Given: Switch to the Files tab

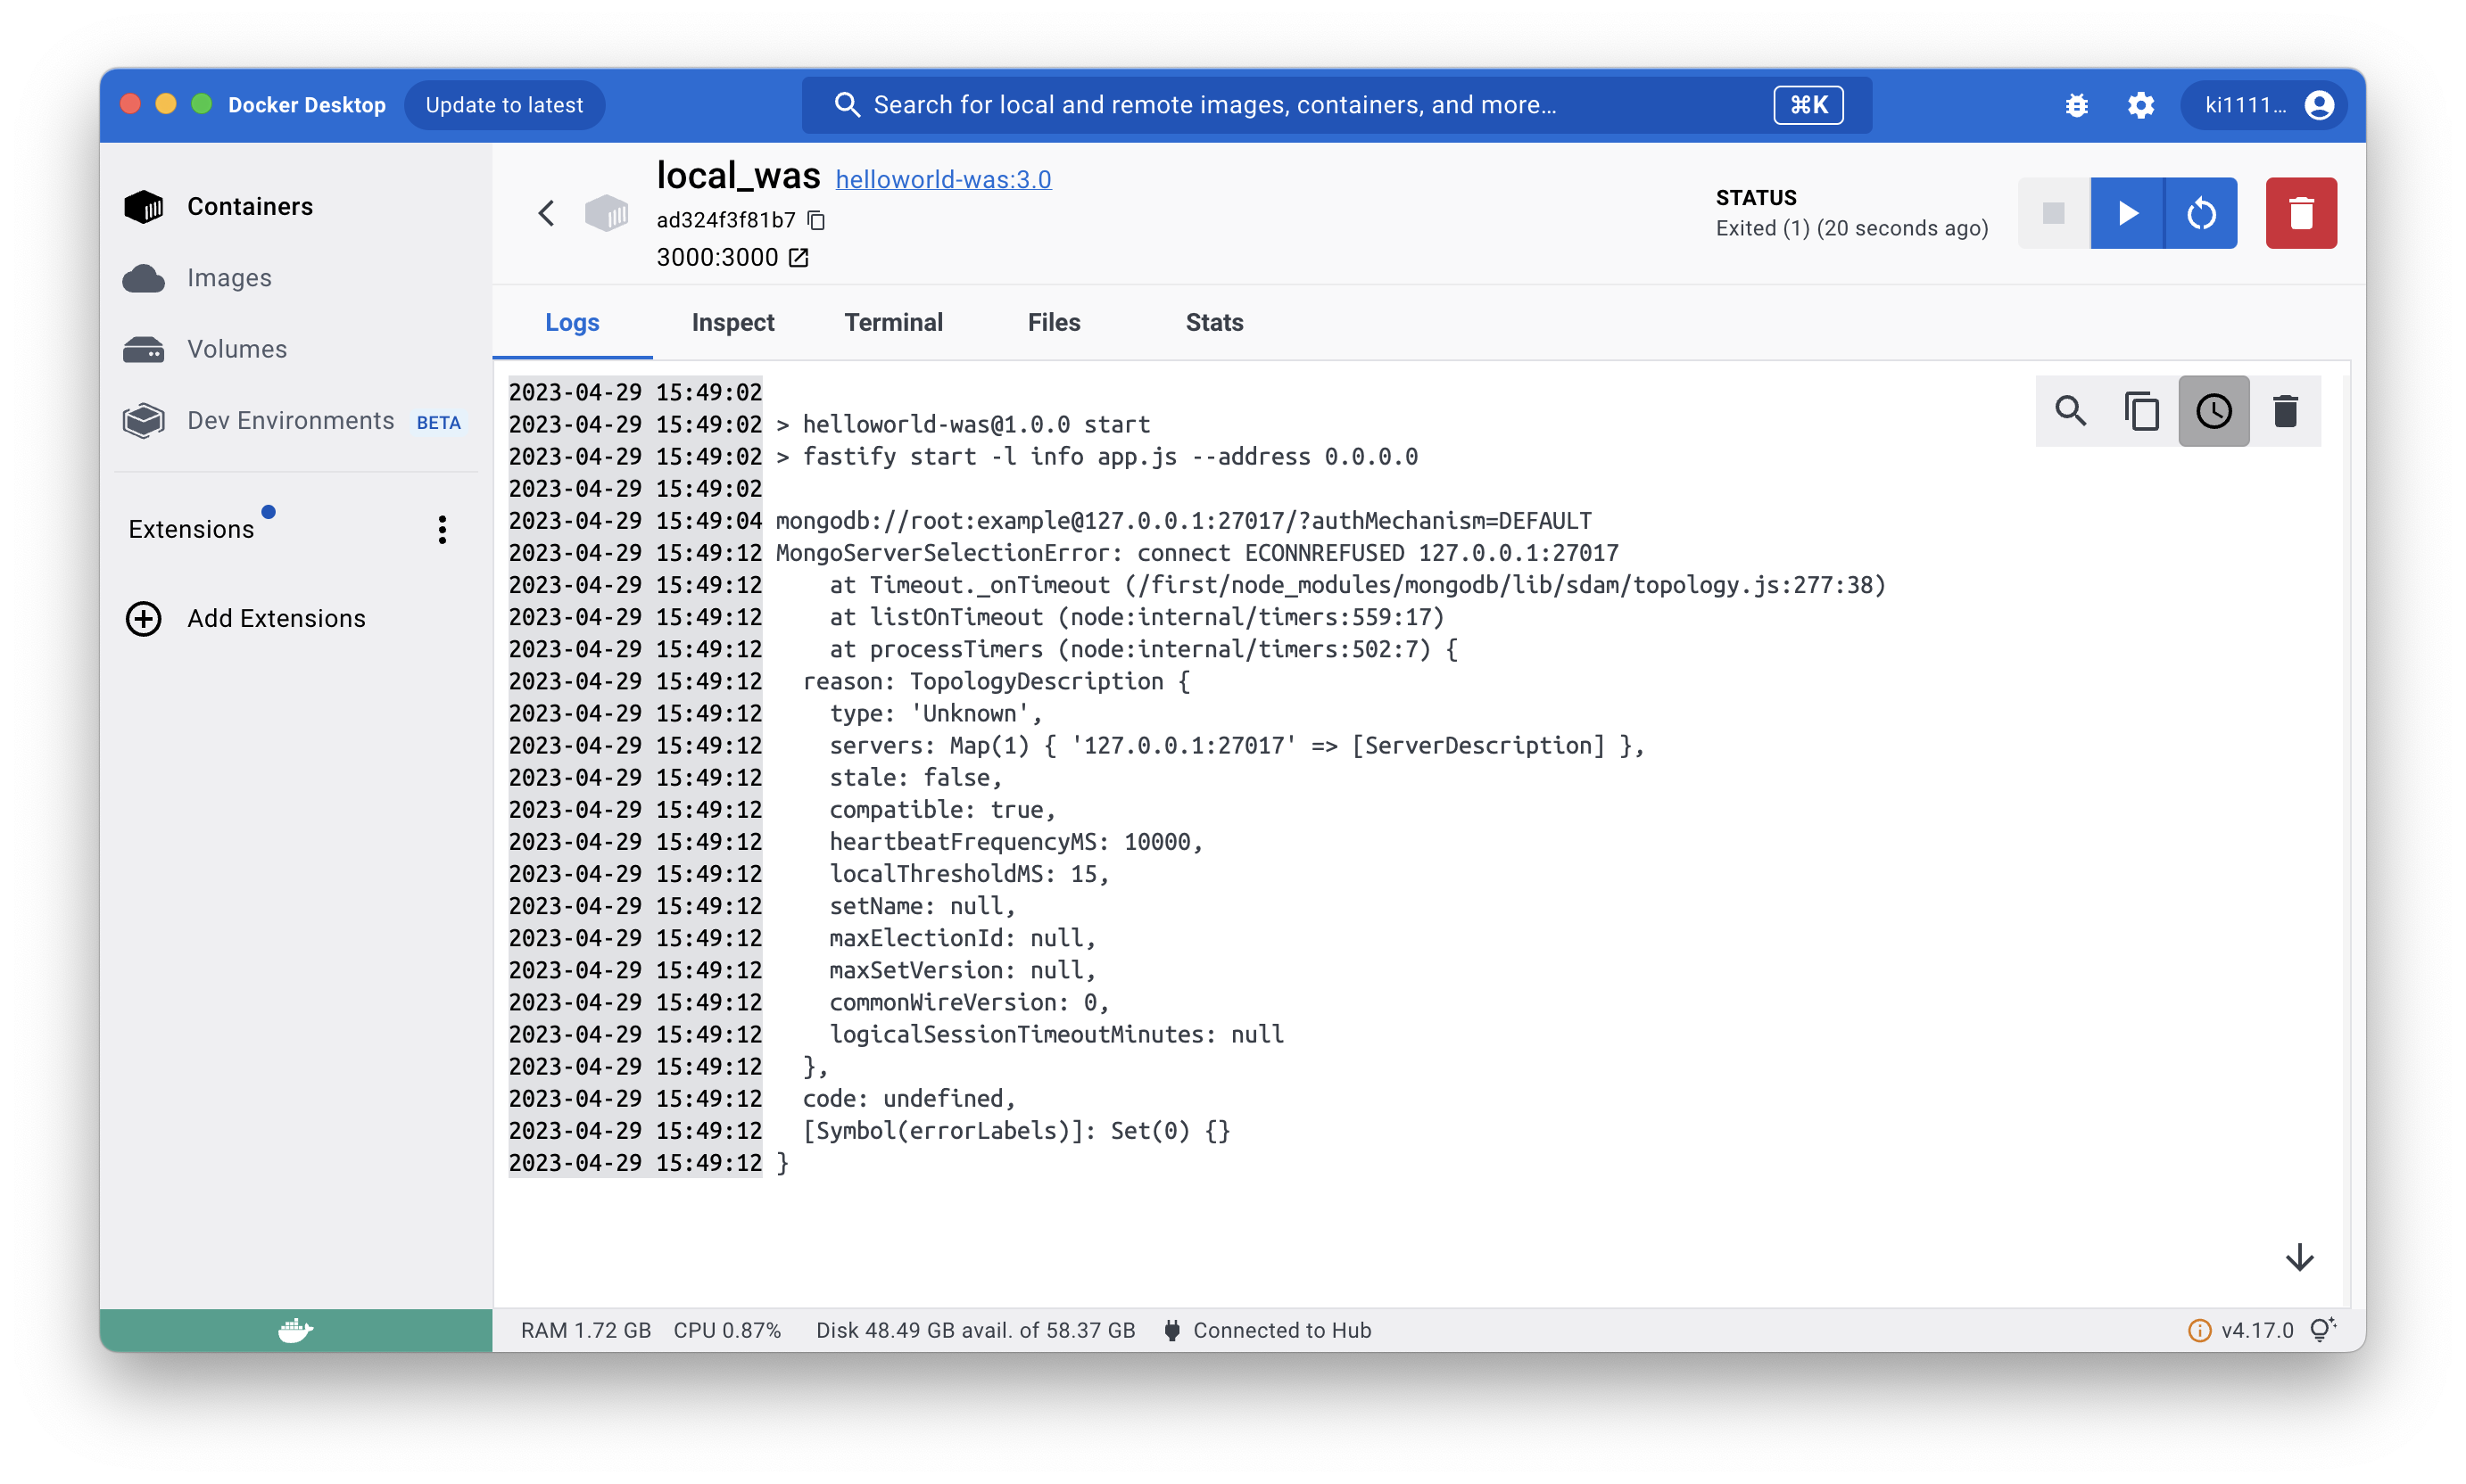Looking at the screenshot, I should pyautogui.click(x=1054, y=323).
